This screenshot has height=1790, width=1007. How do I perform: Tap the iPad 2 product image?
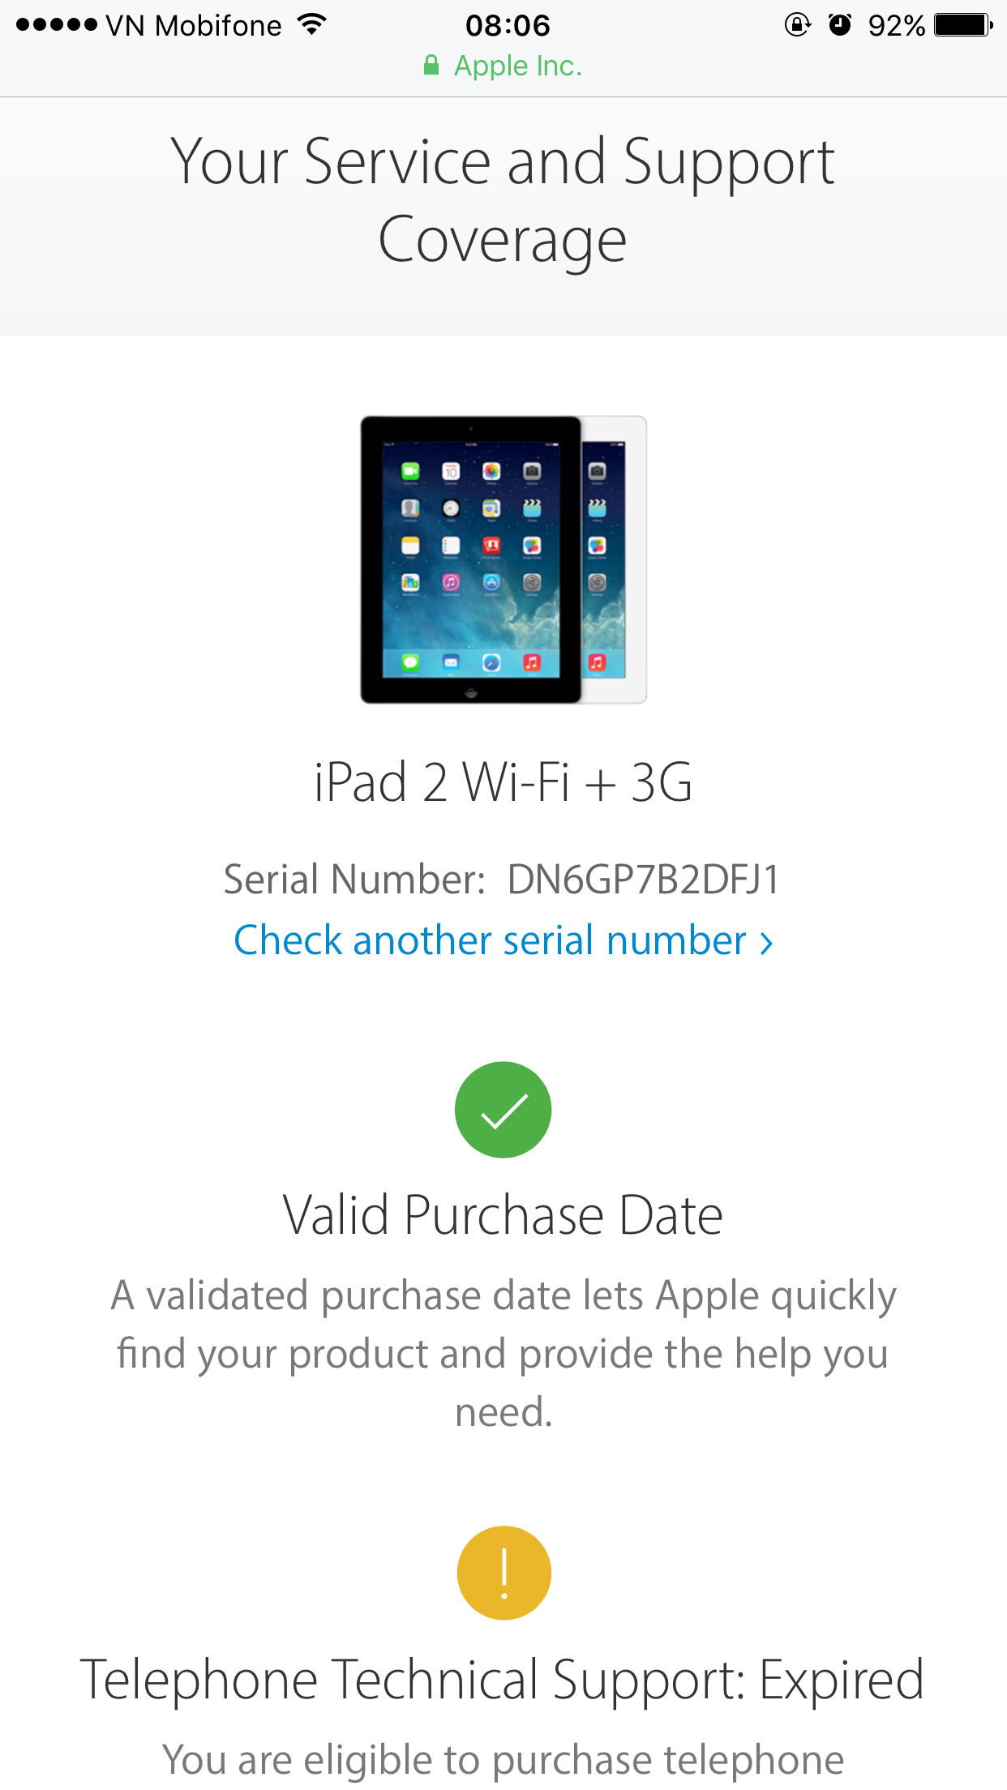504,559
